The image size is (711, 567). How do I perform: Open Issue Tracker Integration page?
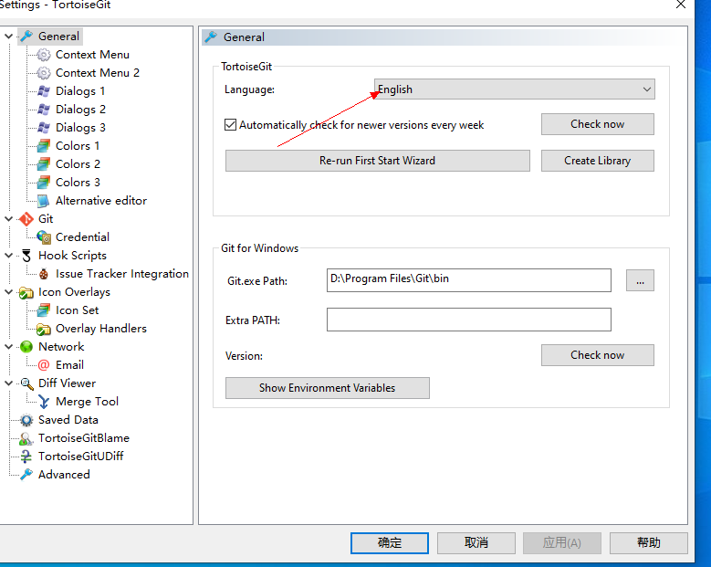(122, 274)
